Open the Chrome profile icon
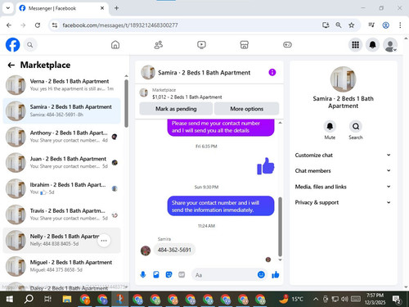409x307 pixels. [x=385, y=25]
